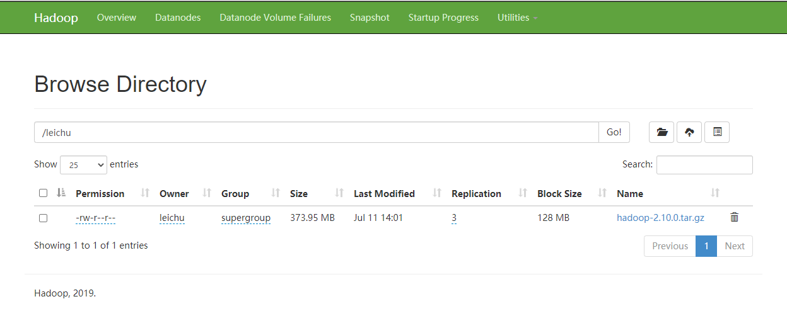Open the Snapshot page
The width and height of the screenshot is (787, 316).
pyautogui.click(x=370, y=18)
